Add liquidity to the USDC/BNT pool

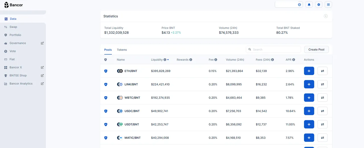click(309, 111)
